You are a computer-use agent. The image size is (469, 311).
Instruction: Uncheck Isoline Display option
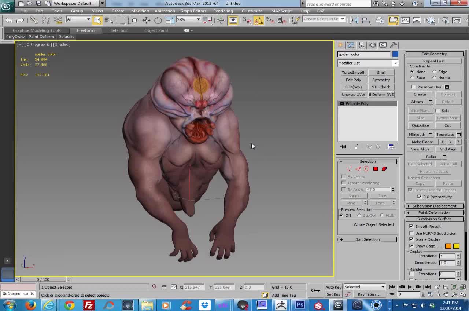pyautogui.click(x=411, y=239)
